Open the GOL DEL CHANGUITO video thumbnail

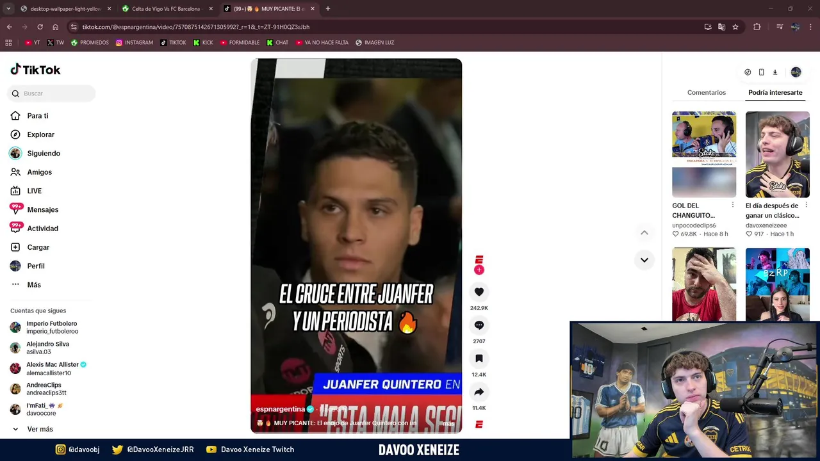[x=704, y=154]
